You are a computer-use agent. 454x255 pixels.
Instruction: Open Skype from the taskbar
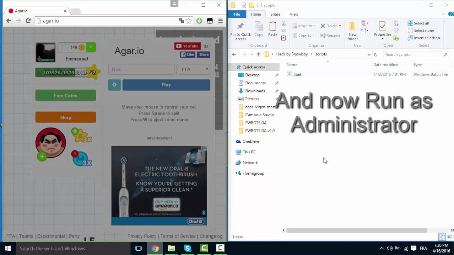[188, 248]
